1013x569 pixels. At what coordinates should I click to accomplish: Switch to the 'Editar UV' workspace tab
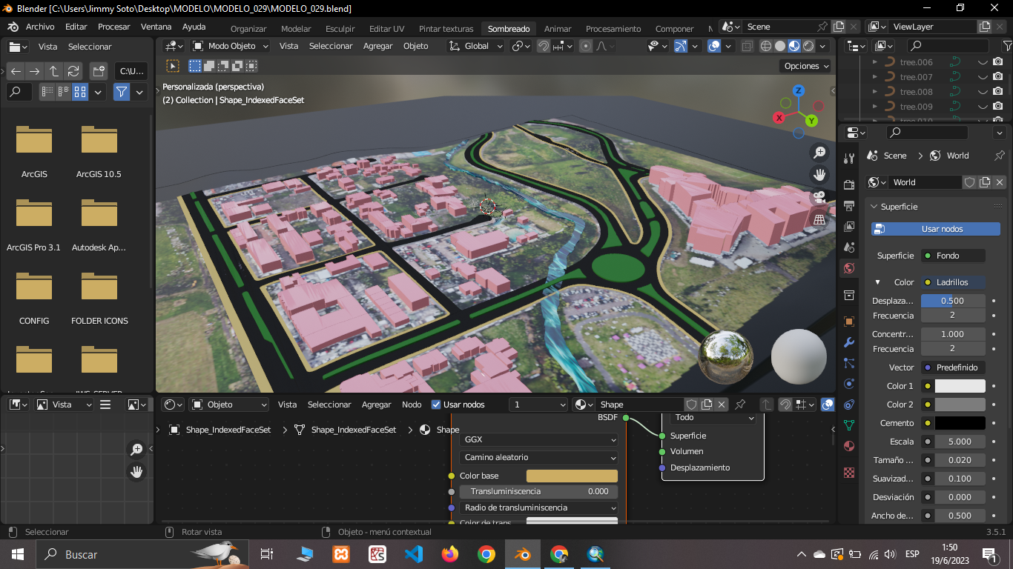[x=386, y=29]
